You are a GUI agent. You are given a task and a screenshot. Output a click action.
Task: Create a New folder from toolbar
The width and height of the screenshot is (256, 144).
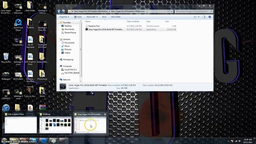click(116, 17)
